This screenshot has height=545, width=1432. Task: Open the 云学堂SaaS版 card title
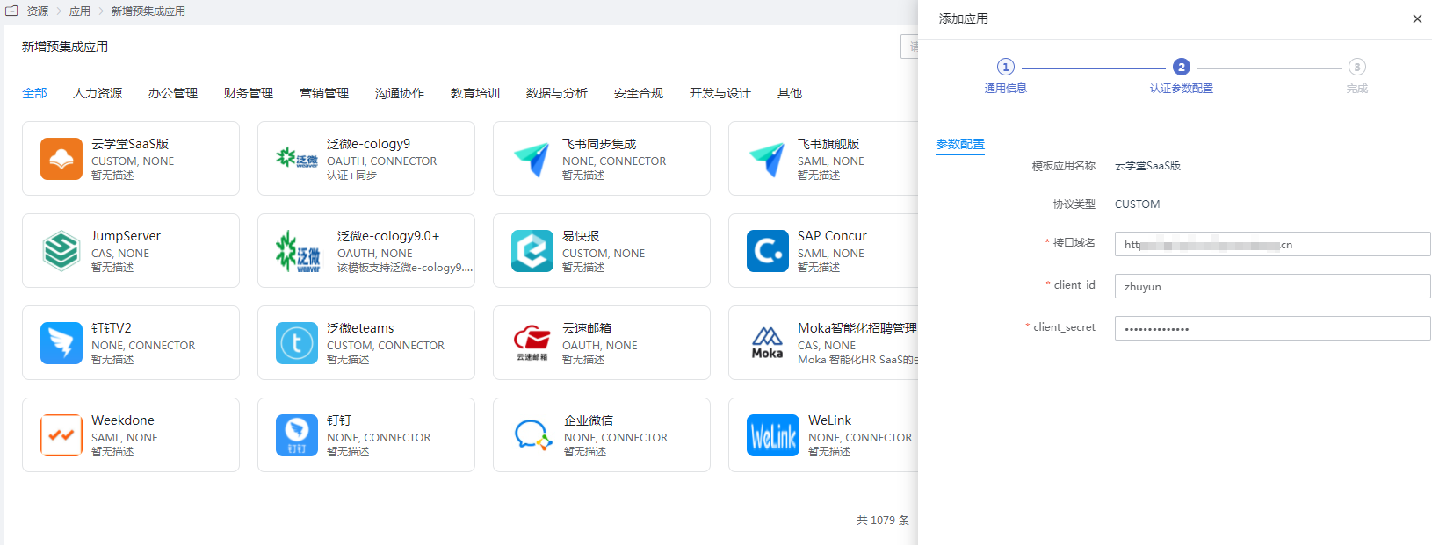(130, 144)
